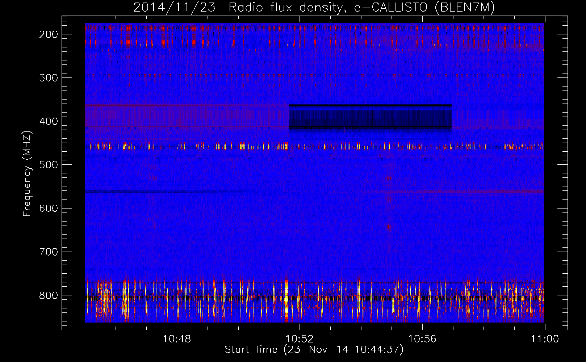Click the 800 frequency tick label
Screen dimensions: 586x362
49,295
